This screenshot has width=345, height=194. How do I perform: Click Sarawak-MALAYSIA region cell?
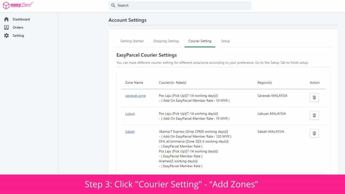click(x=272, y=96)
